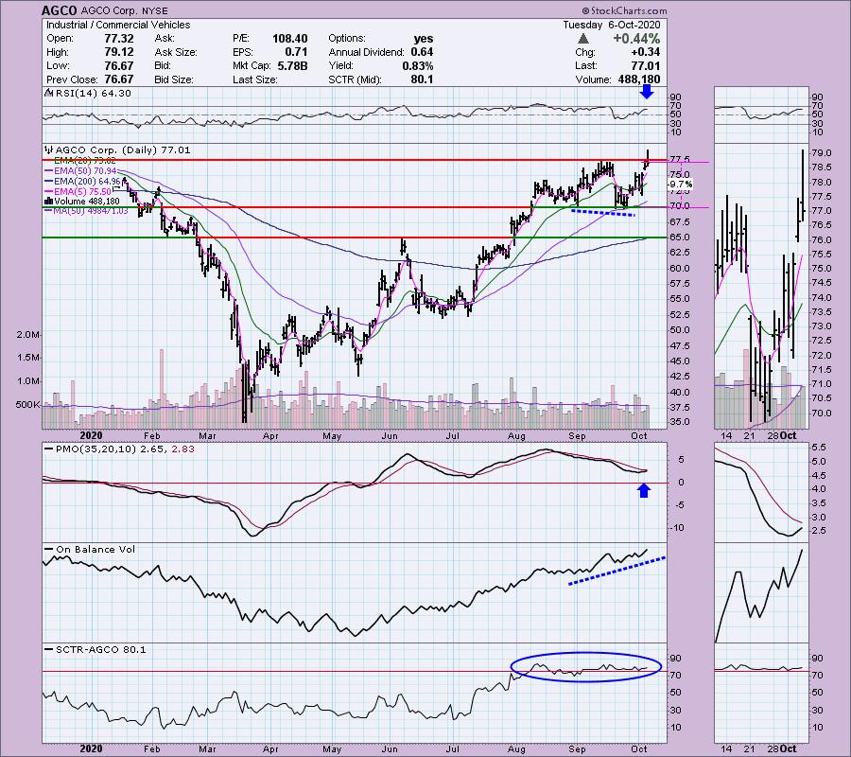The height and width of the screenshot is (757, 851).
Task: Click the Volume value 488,180 in the header
Action: 639,79
